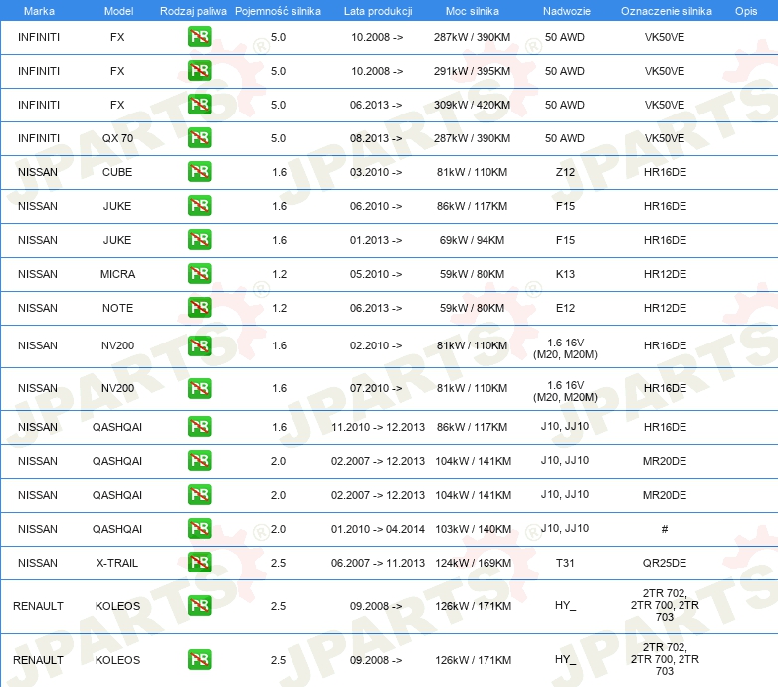Click the fuel icon in the QASHQAI 103kW row

pos(199,528)
